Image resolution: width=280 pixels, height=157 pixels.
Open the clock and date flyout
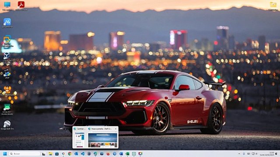point(267,154)
